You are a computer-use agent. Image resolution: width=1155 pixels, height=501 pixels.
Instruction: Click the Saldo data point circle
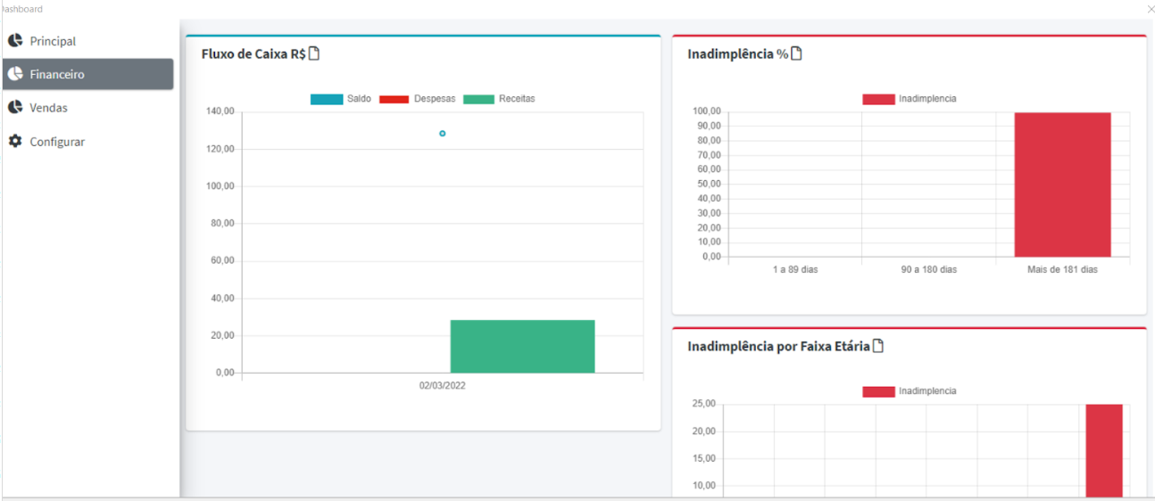pyautogui.click(x=442, y=134)
